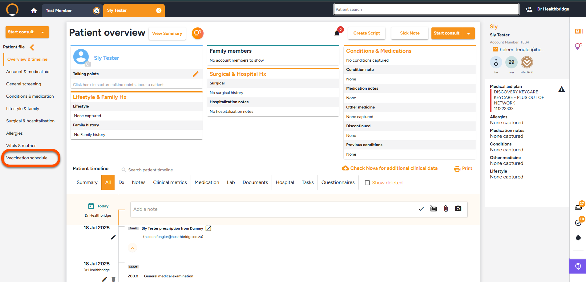Enable the Show deleted checkbox

367,183
